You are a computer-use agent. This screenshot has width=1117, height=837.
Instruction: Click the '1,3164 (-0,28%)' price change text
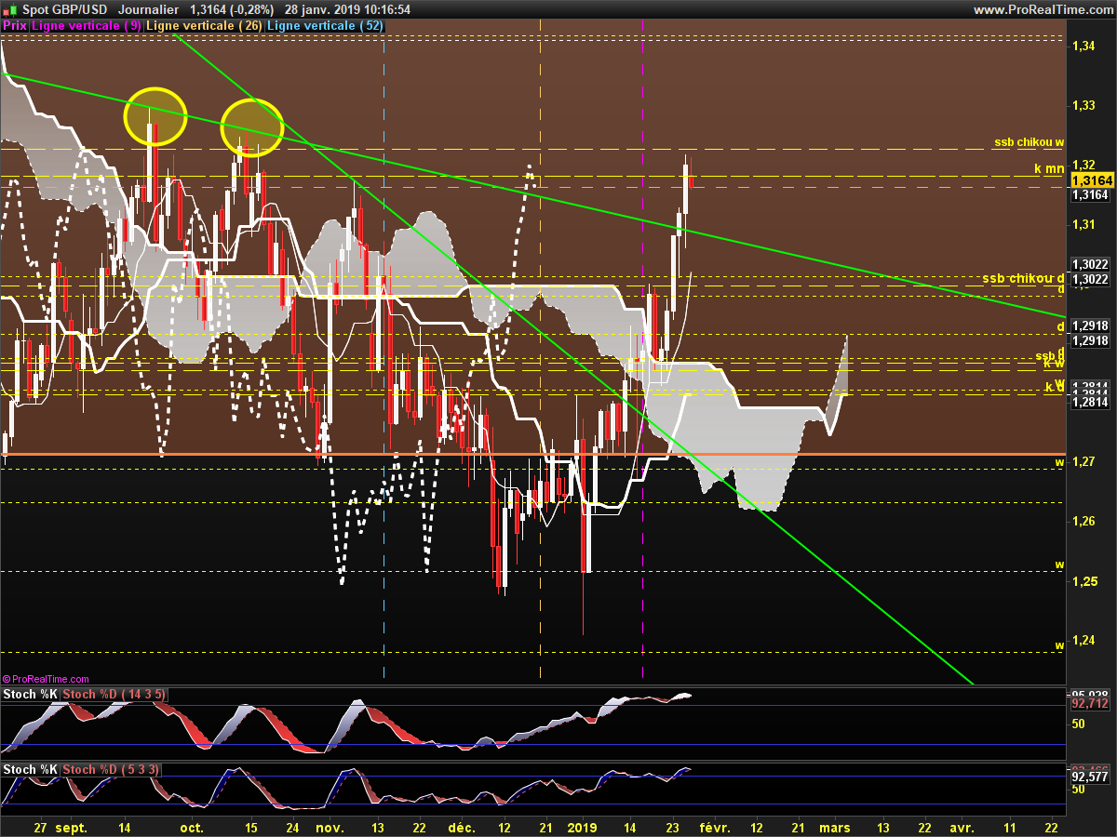click(232, 9)
